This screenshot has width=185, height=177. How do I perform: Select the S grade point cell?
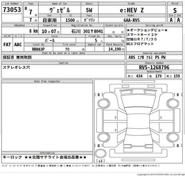[x=175, y=10]
